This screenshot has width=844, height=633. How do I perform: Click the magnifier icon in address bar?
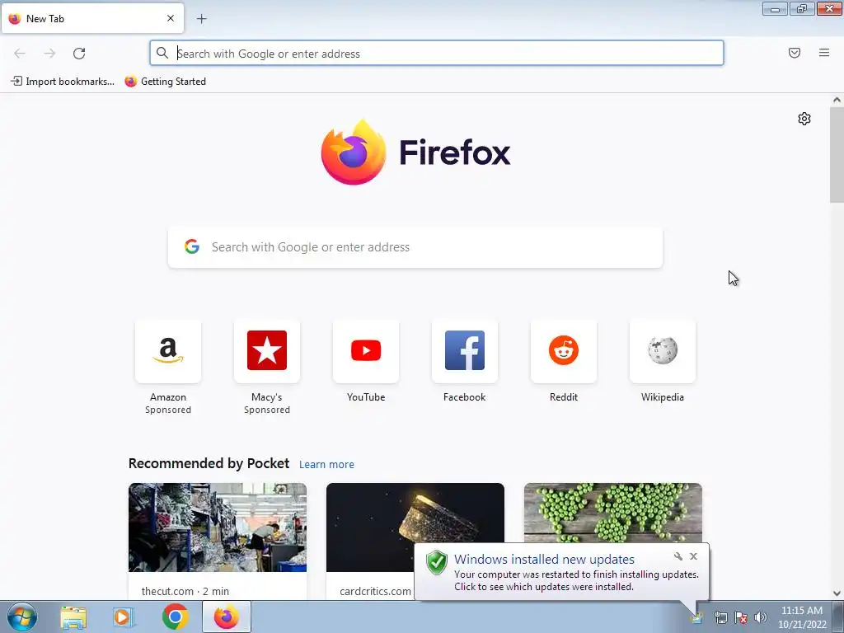[162, 53]
